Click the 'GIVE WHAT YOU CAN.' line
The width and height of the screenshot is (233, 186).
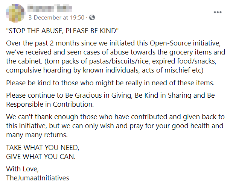(x=41, y=156)
